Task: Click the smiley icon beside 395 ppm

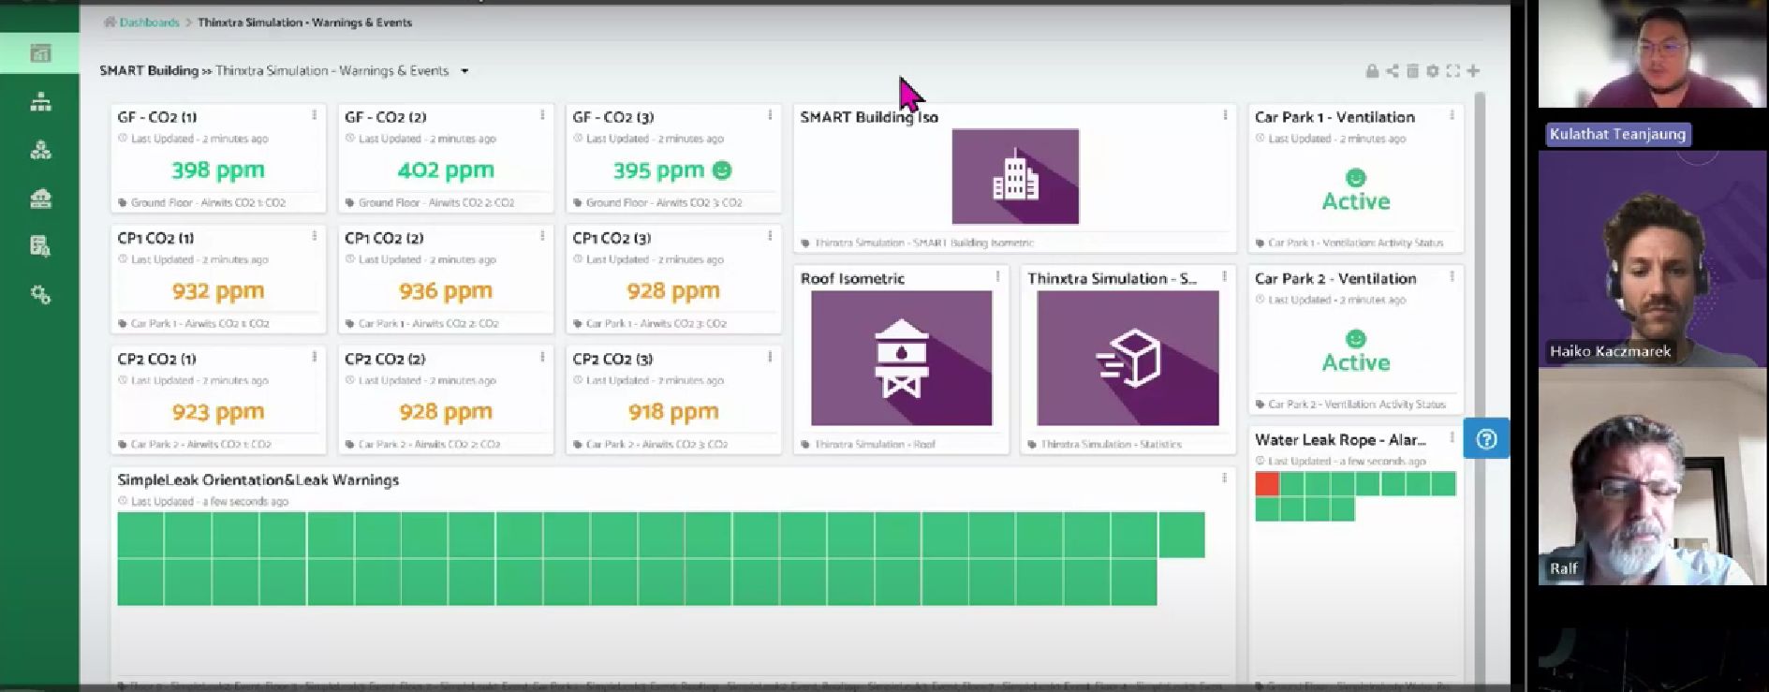Action: (722, 170)
